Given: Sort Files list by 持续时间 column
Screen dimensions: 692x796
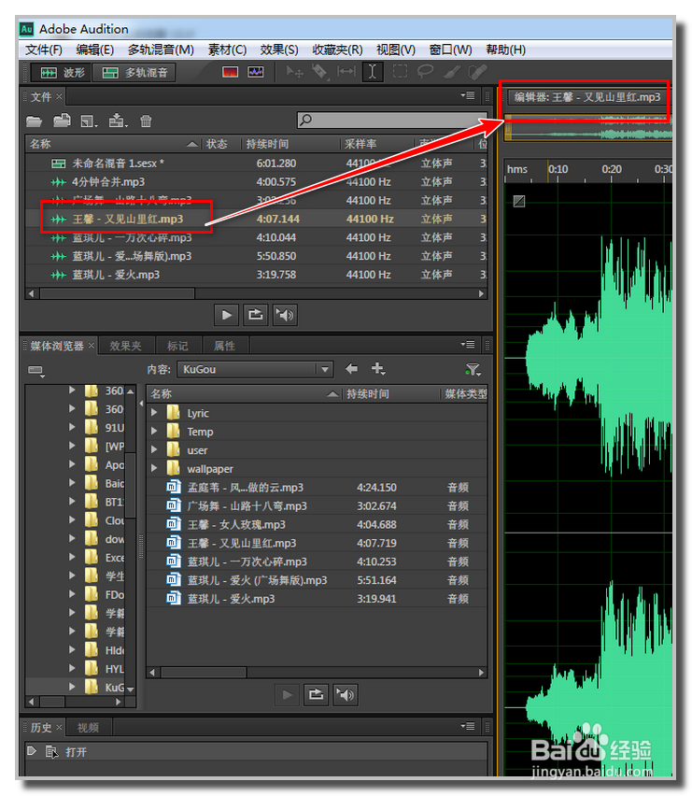Looking at the screenshot, I should (x=290, y=144).
